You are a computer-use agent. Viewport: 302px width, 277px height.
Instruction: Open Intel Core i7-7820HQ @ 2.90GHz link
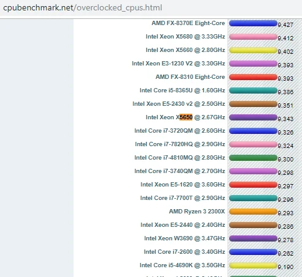pos(180,144)
